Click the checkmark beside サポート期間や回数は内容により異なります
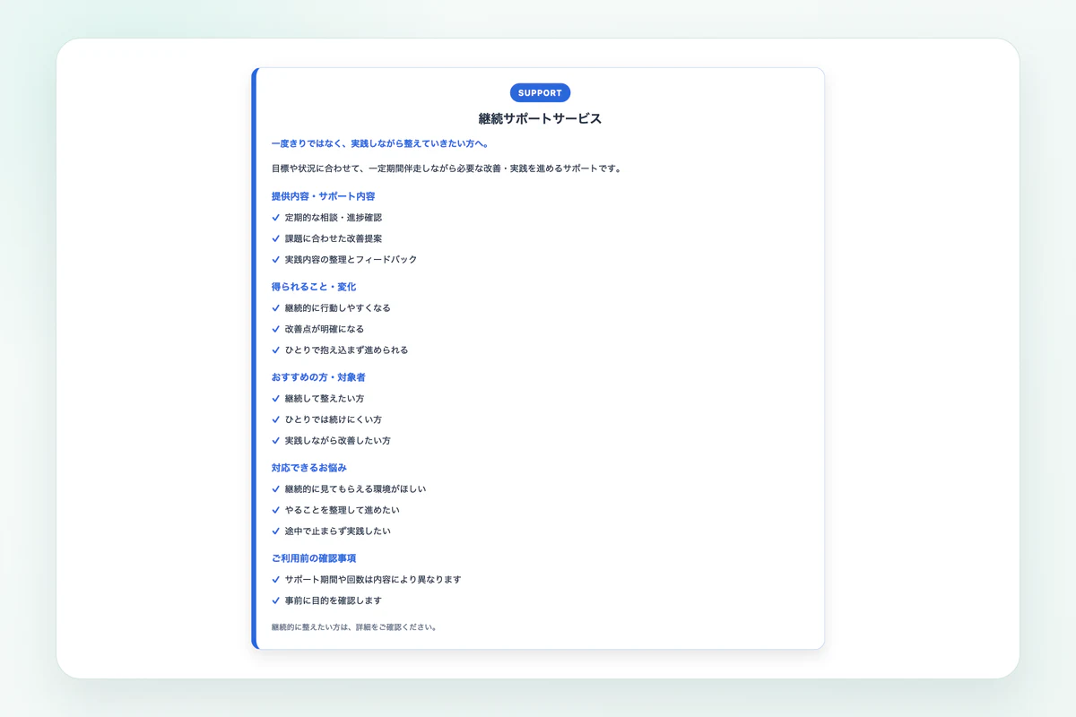 pos(275,580)
